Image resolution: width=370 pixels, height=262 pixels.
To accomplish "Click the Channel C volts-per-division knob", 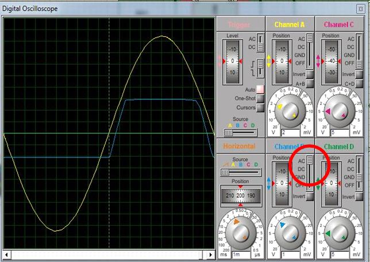I will pos(340,110).
